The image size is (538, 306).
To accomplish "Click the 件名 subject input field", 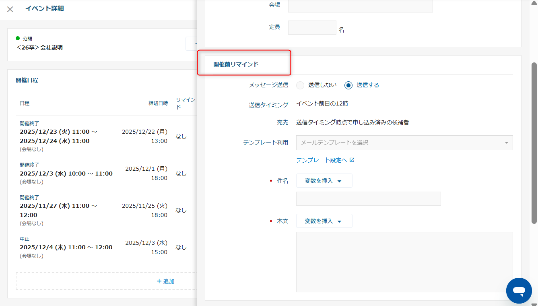I will 368,198.
